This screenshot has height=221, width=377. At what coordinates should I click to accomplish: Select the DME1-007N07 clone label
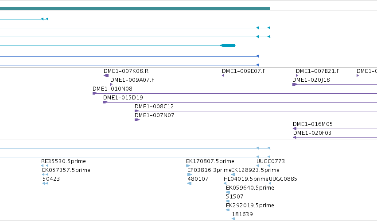154,115
